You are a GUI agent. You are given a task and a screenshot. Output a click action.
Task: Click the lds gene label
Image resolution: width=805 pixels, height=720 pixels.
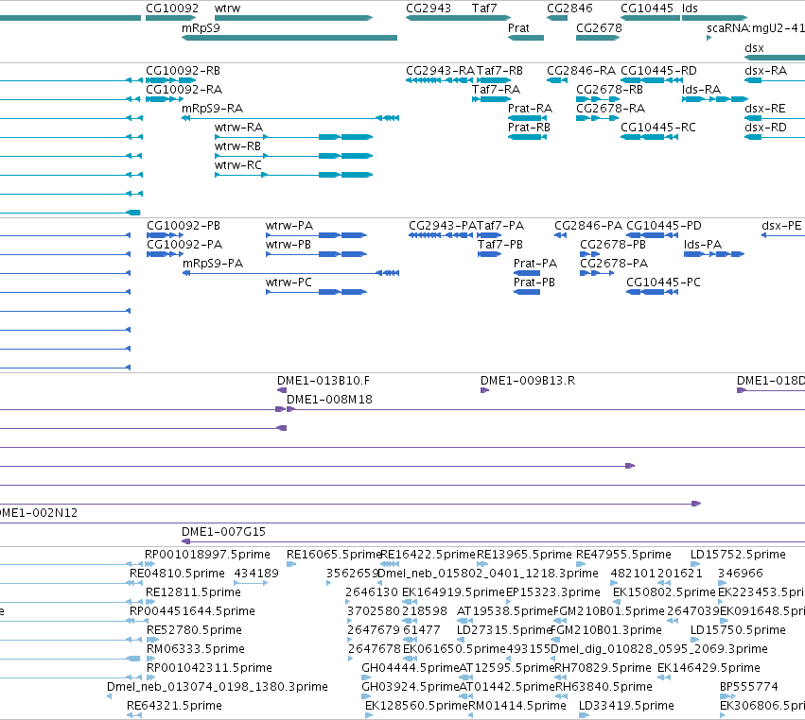(x=690, y=9)
